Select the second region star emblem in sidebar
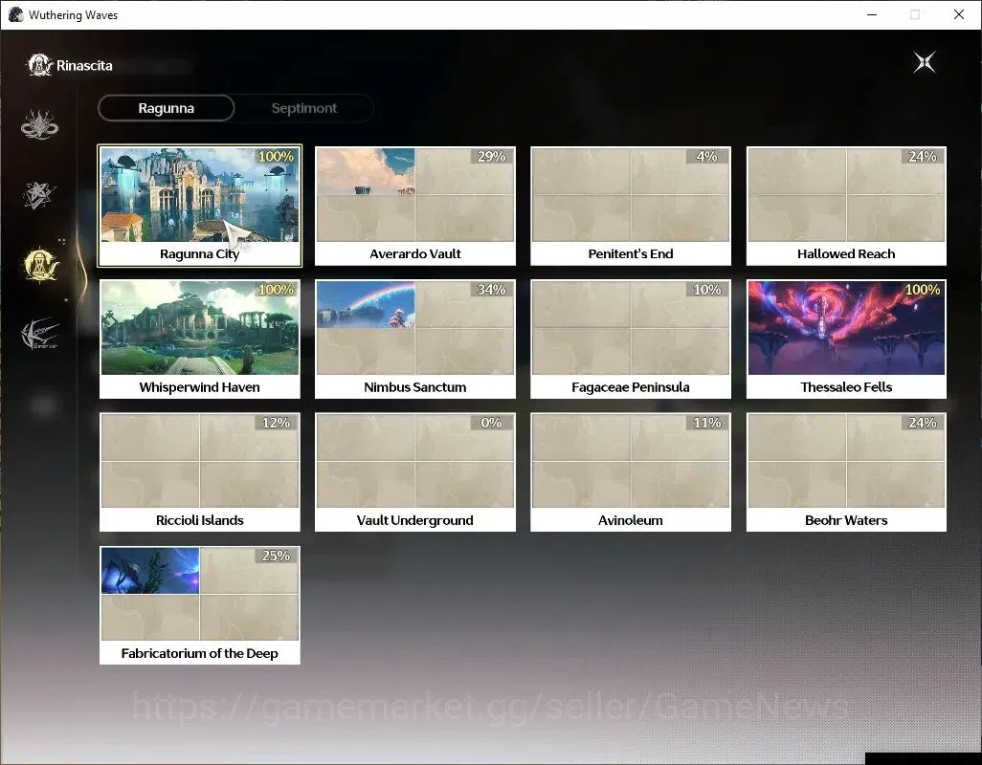 click(x=39, y=194)
